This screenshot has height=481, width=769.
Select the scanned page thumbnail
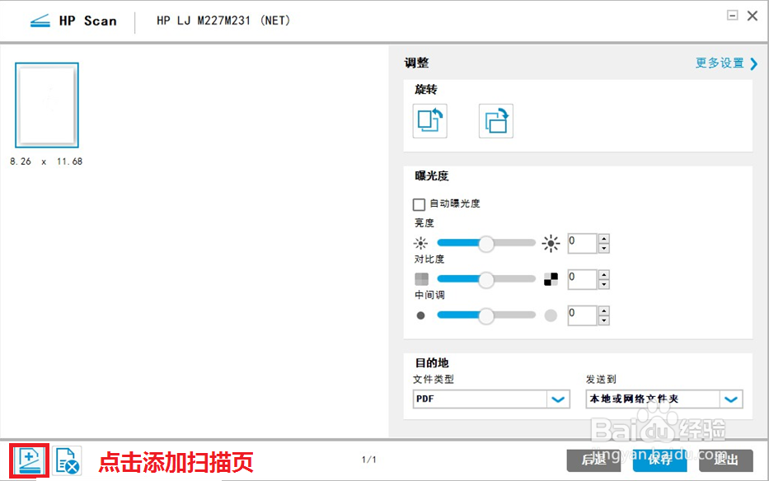[46, 105]
